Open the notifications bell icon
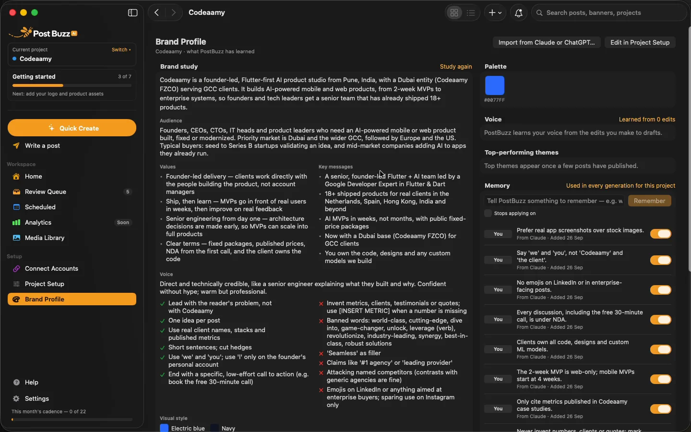Screen dimensions: 691x432 [519, 13]
